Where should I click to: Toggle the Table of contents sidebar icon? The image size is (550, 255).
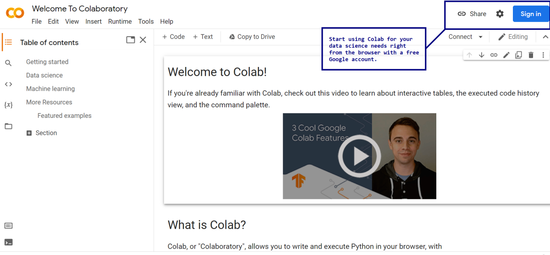coord(8,42)
